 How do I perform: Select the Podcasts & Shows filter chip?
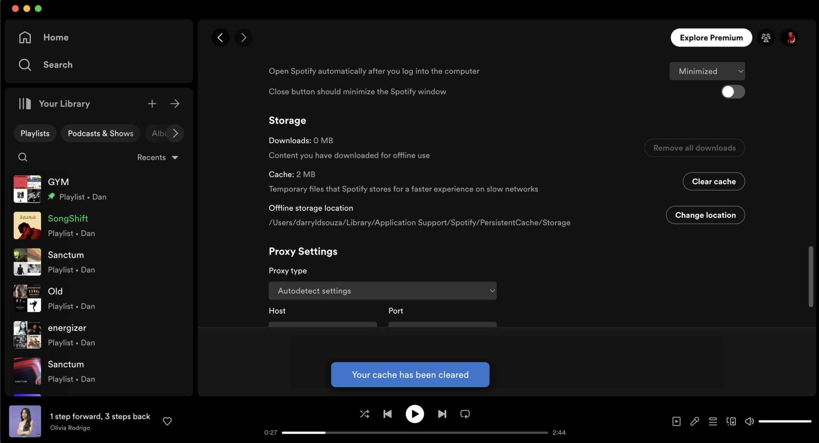point(101,133)
